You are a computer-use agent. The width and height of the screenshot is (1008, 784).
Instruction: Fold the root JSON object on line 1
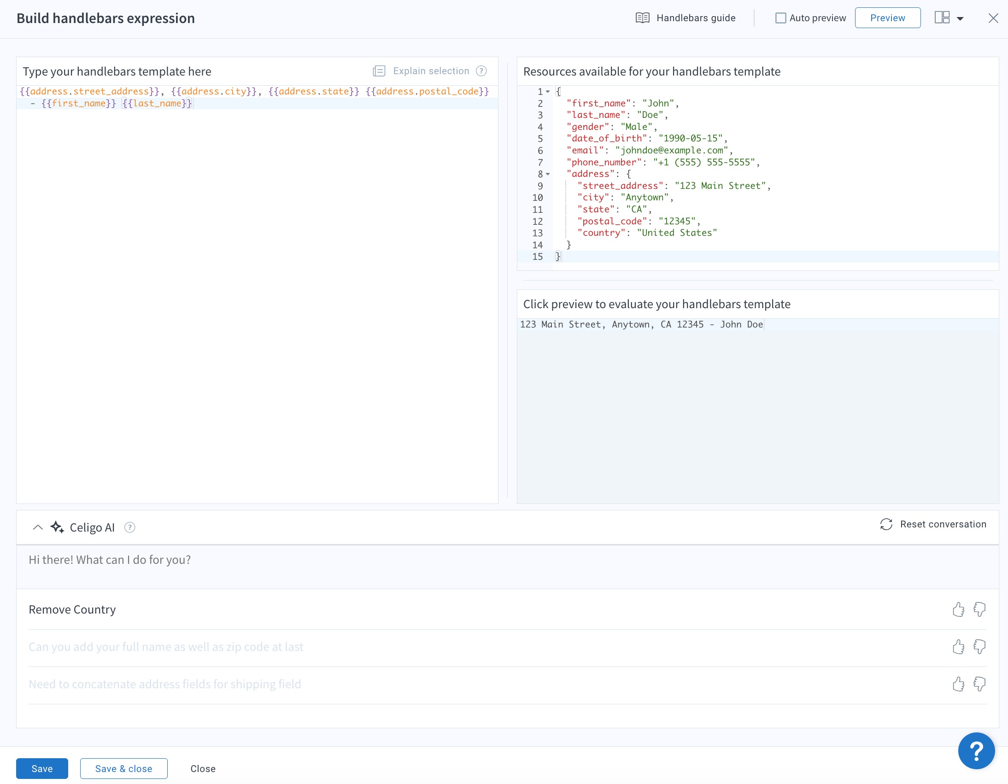click(x=548, y=92)
